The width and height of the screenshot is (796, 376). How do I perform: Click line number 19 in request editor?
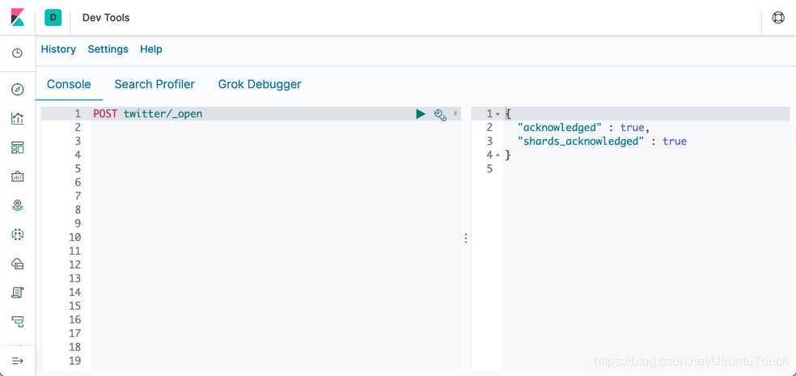tap(75, 361)
